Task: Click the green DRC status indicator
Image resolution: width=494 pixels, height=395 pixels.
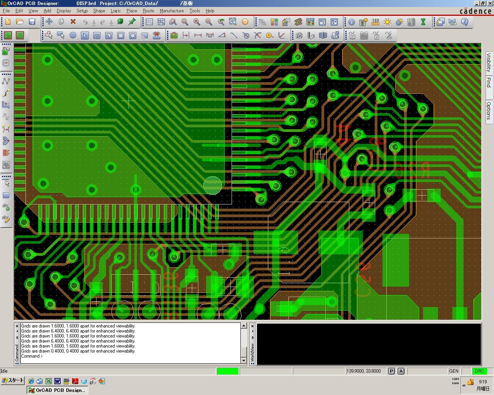Action: pyautogui.click(x=479, y=371)
